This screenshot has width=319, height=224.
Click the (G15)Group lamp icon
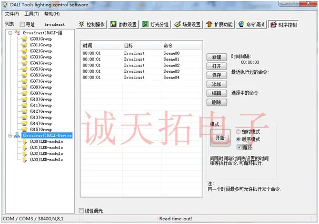[24, 130]
